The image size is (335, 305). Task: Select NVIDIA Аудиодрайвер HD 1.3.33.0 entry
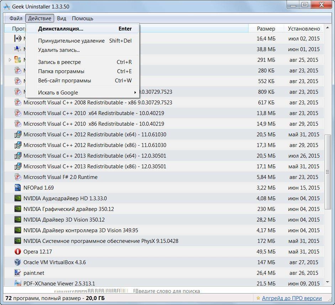[x=164, y=198]
